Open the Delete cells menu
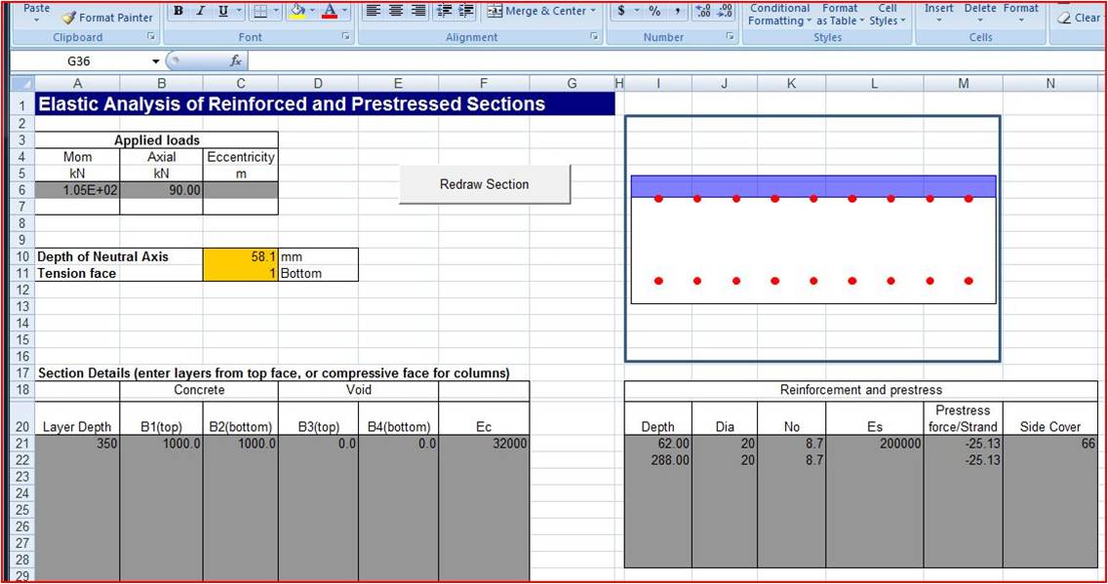1108x584 pixels. point(980,13)
